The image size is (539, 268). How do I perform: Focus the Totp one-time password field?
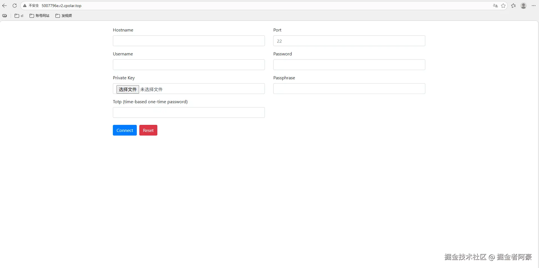pos(189,112)
